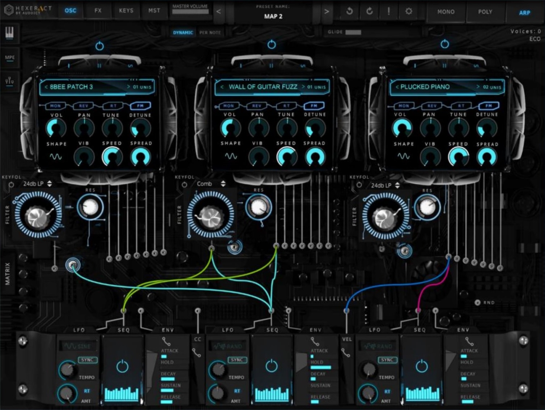This screenshot has height=410, width=545.
Task: Switch velocity mode from DYNAMIC to PER NOTE
Action: pos(210,32)
